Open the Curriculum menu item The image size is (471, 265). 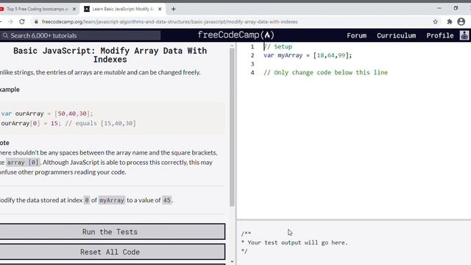[x=396, y=35]
